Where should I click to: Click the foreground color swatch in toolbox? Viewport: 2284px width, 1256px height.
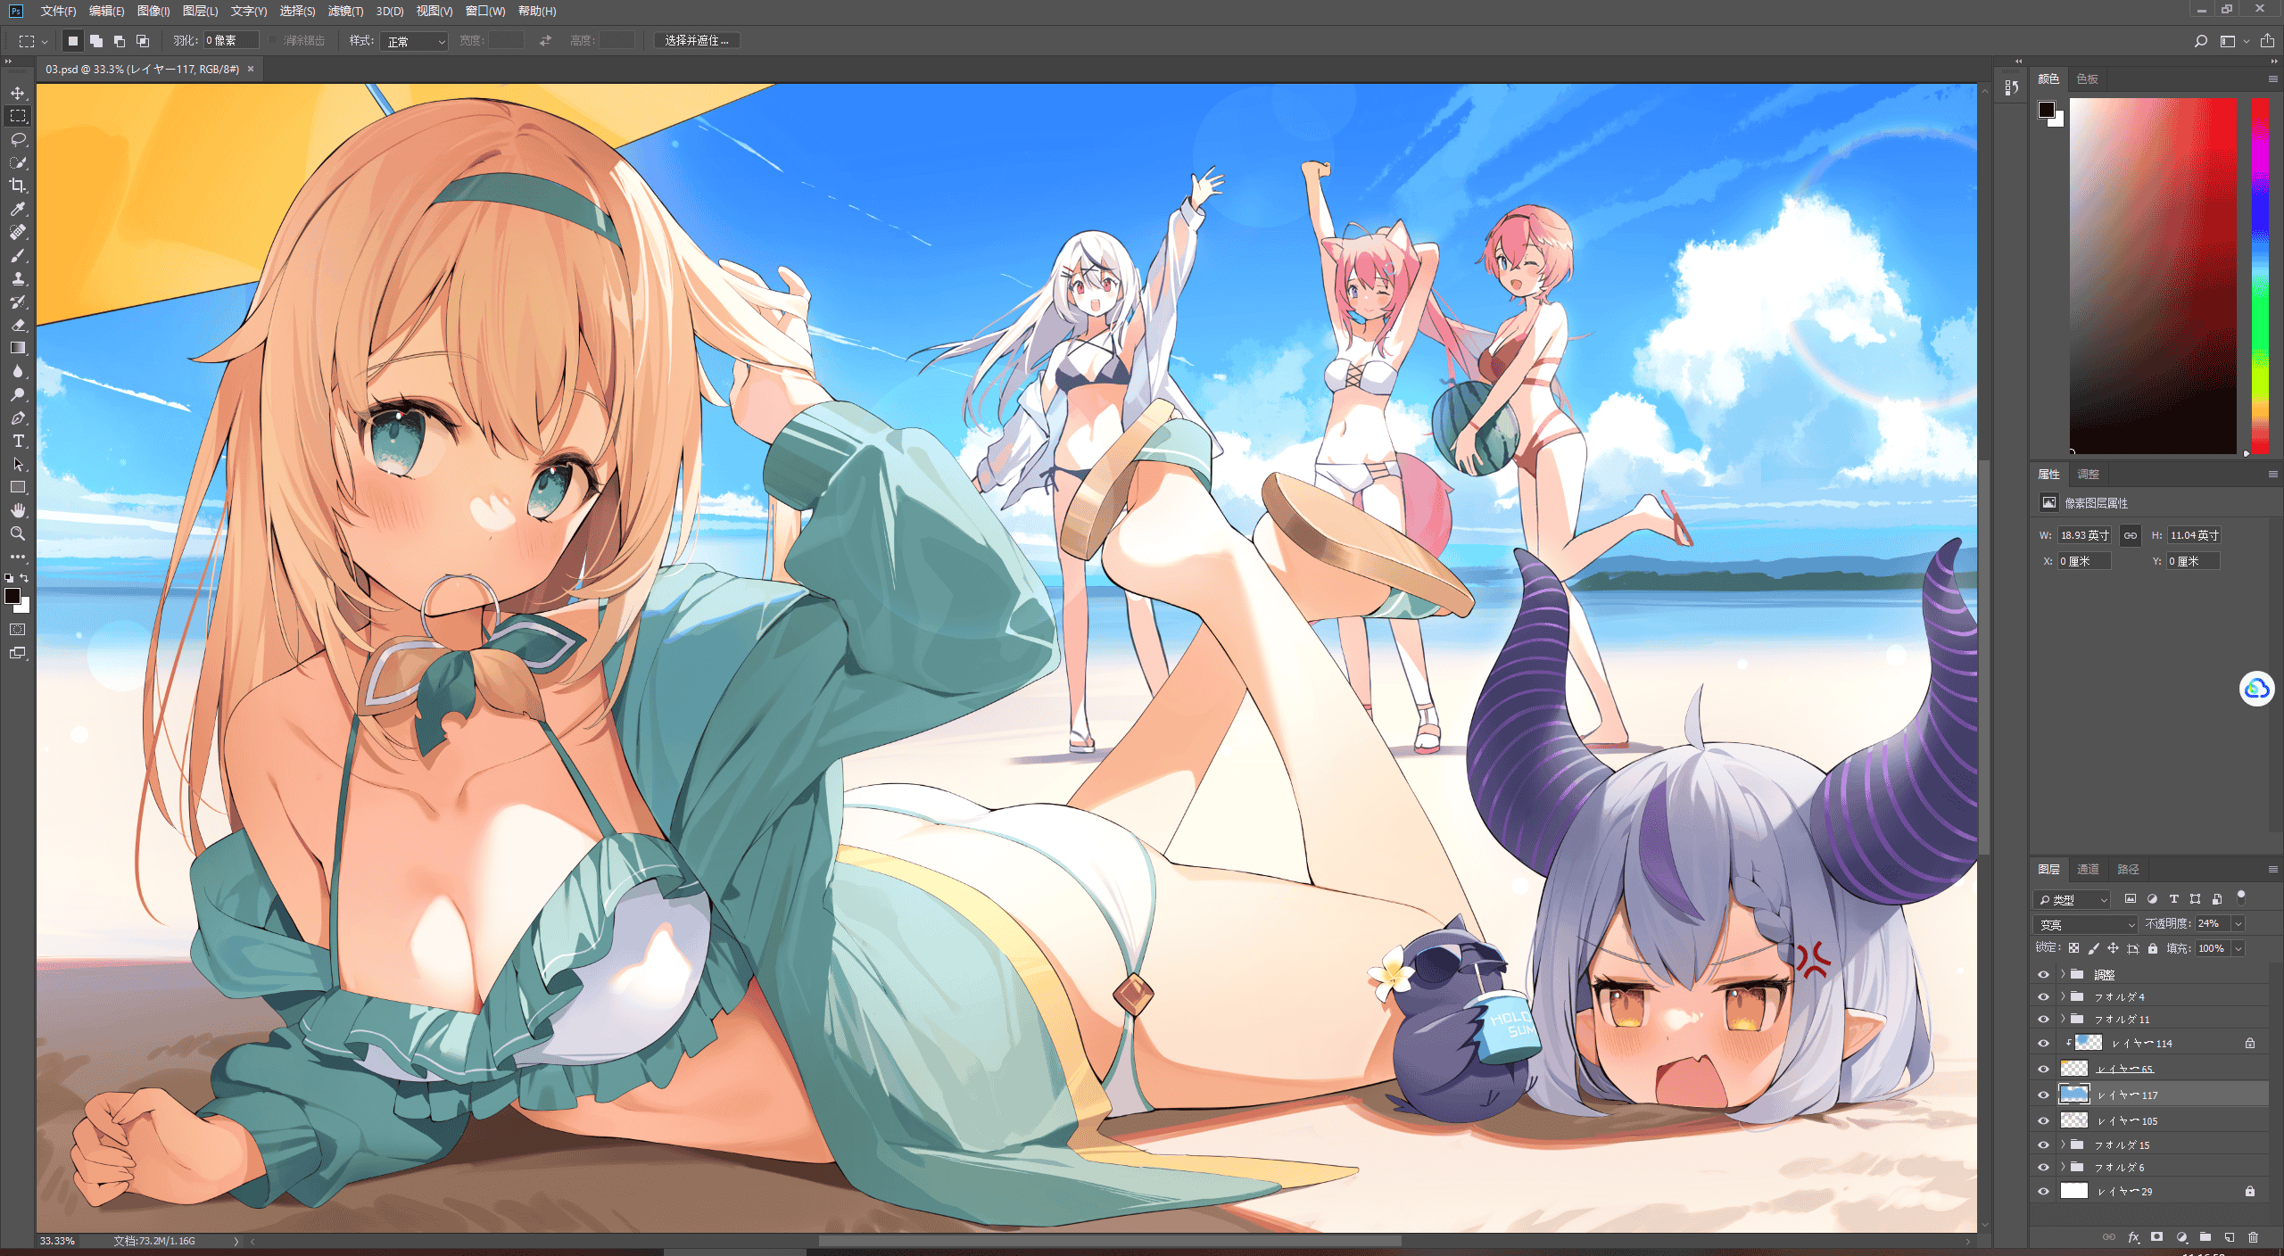(x=12, y=596)
